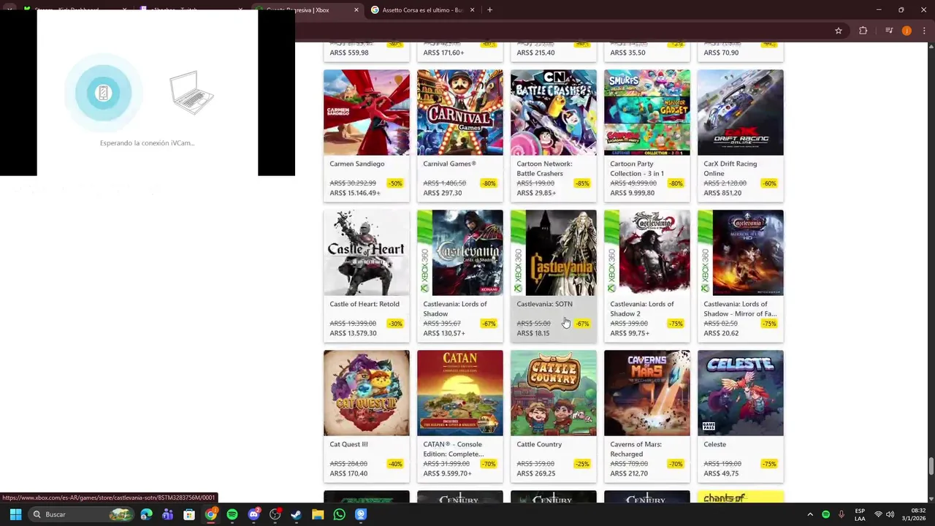Click the Cat Quest III title link
This screenshot has height=526, width=935.
(348, 444)
